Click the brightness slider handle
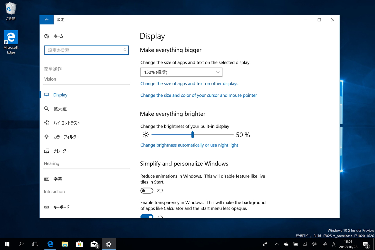 click(x=192, y=135)
